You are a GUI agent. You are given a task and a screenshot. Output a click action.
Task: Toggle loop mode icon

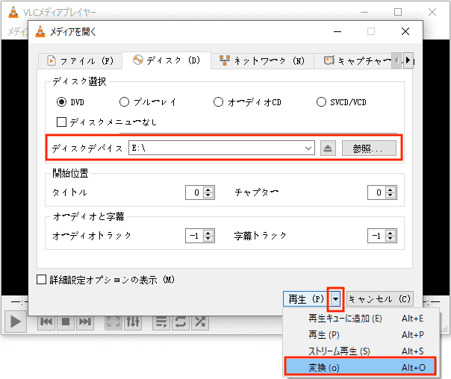click(x=181, y=322)
